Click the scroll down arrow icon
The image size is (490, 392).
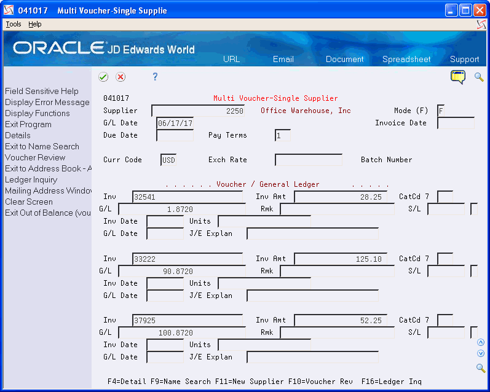coord(481,353)
